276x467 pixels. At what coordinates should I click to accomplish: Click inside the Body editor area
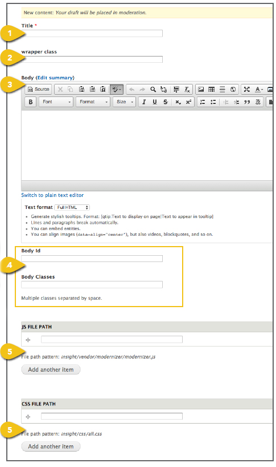(147, 146)
